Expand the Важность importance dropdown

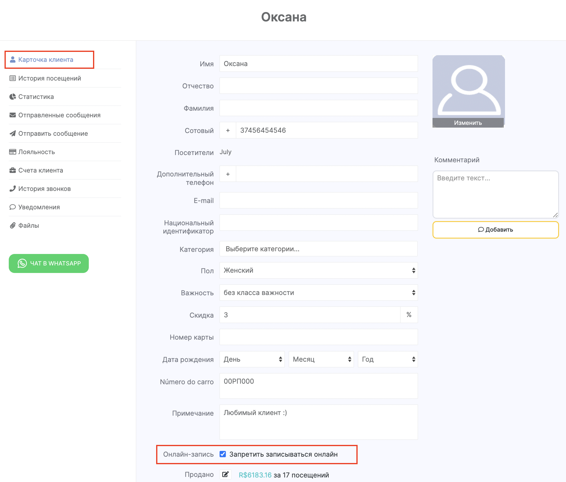pos(318,293)
